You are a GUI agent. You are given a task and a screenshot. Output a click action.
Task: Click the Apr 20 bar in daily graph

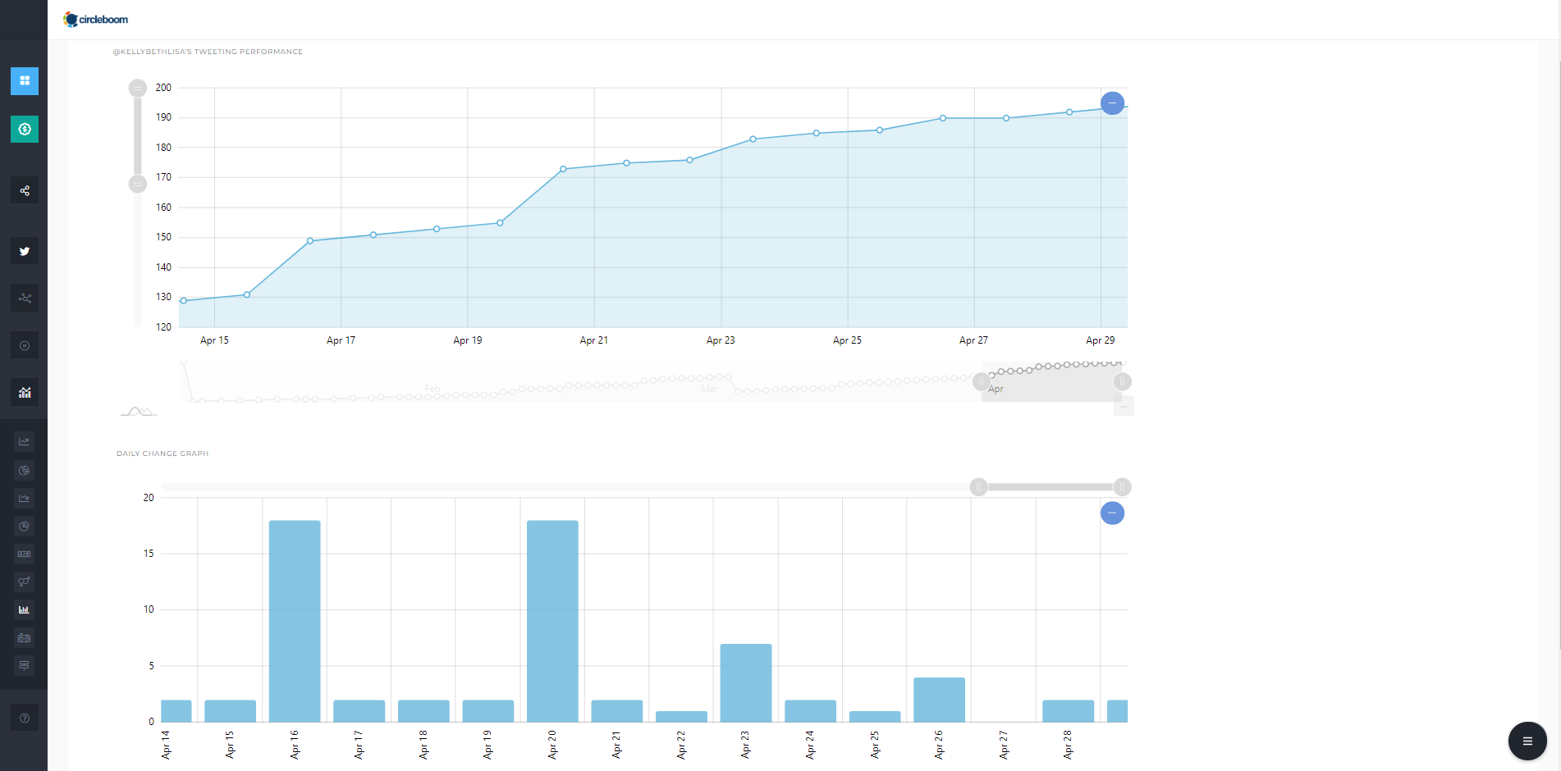point(552,621)
